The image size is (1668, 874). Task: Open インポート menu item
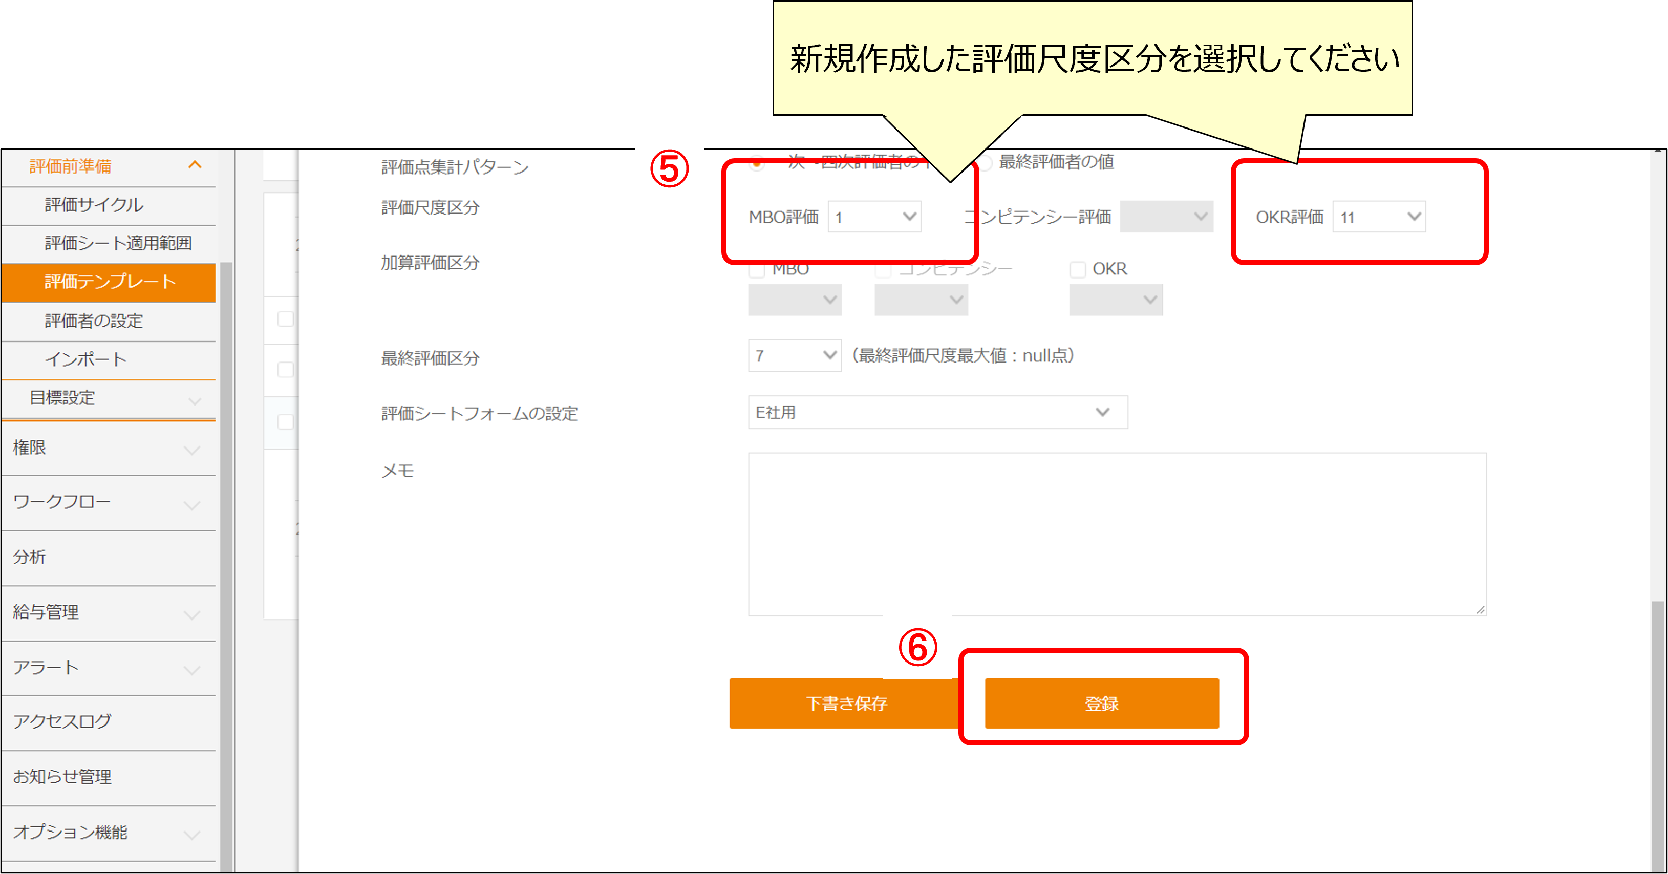[109, 360]
